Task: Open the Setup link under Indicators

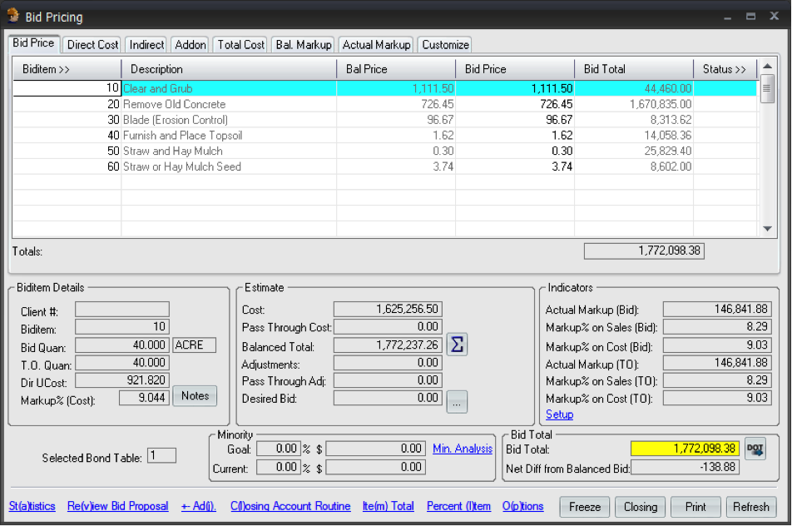Action: pyautogui.click(x=559, y=414)
